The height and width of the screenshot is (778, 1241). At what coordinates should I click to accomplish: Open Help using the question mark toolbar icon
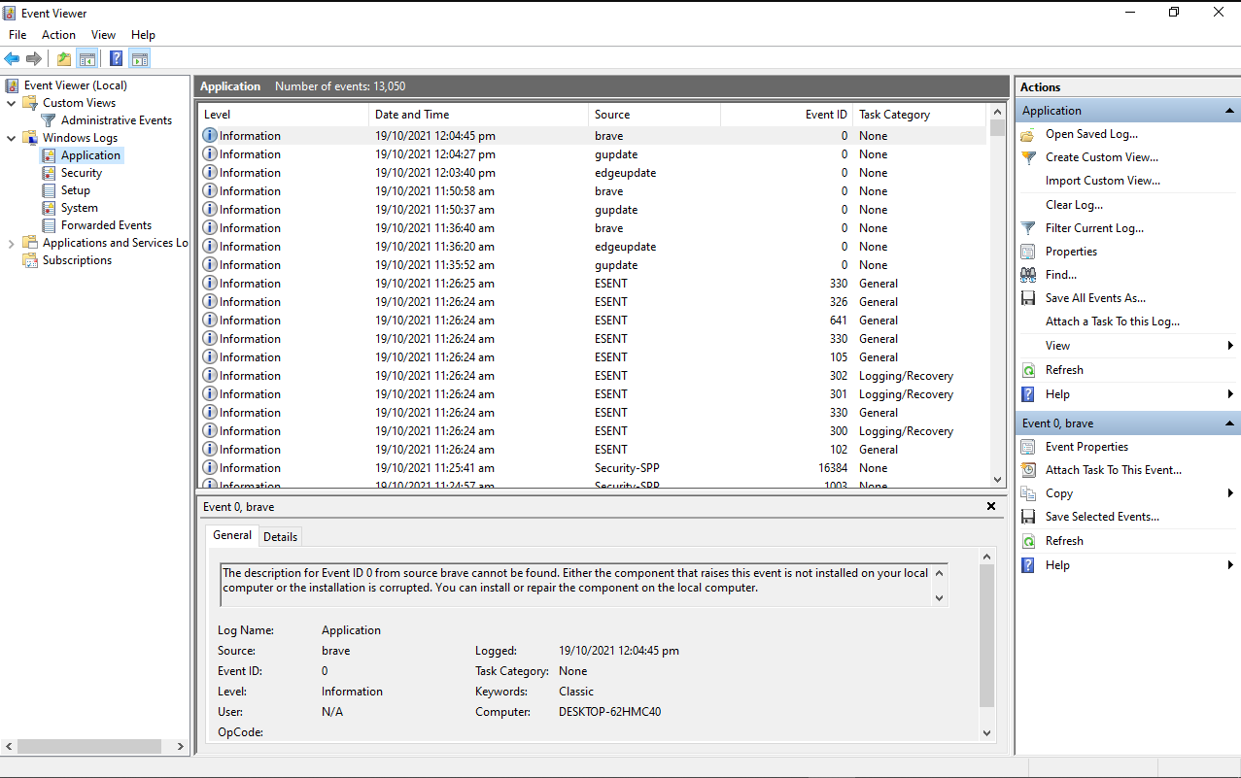pos(115,58)
